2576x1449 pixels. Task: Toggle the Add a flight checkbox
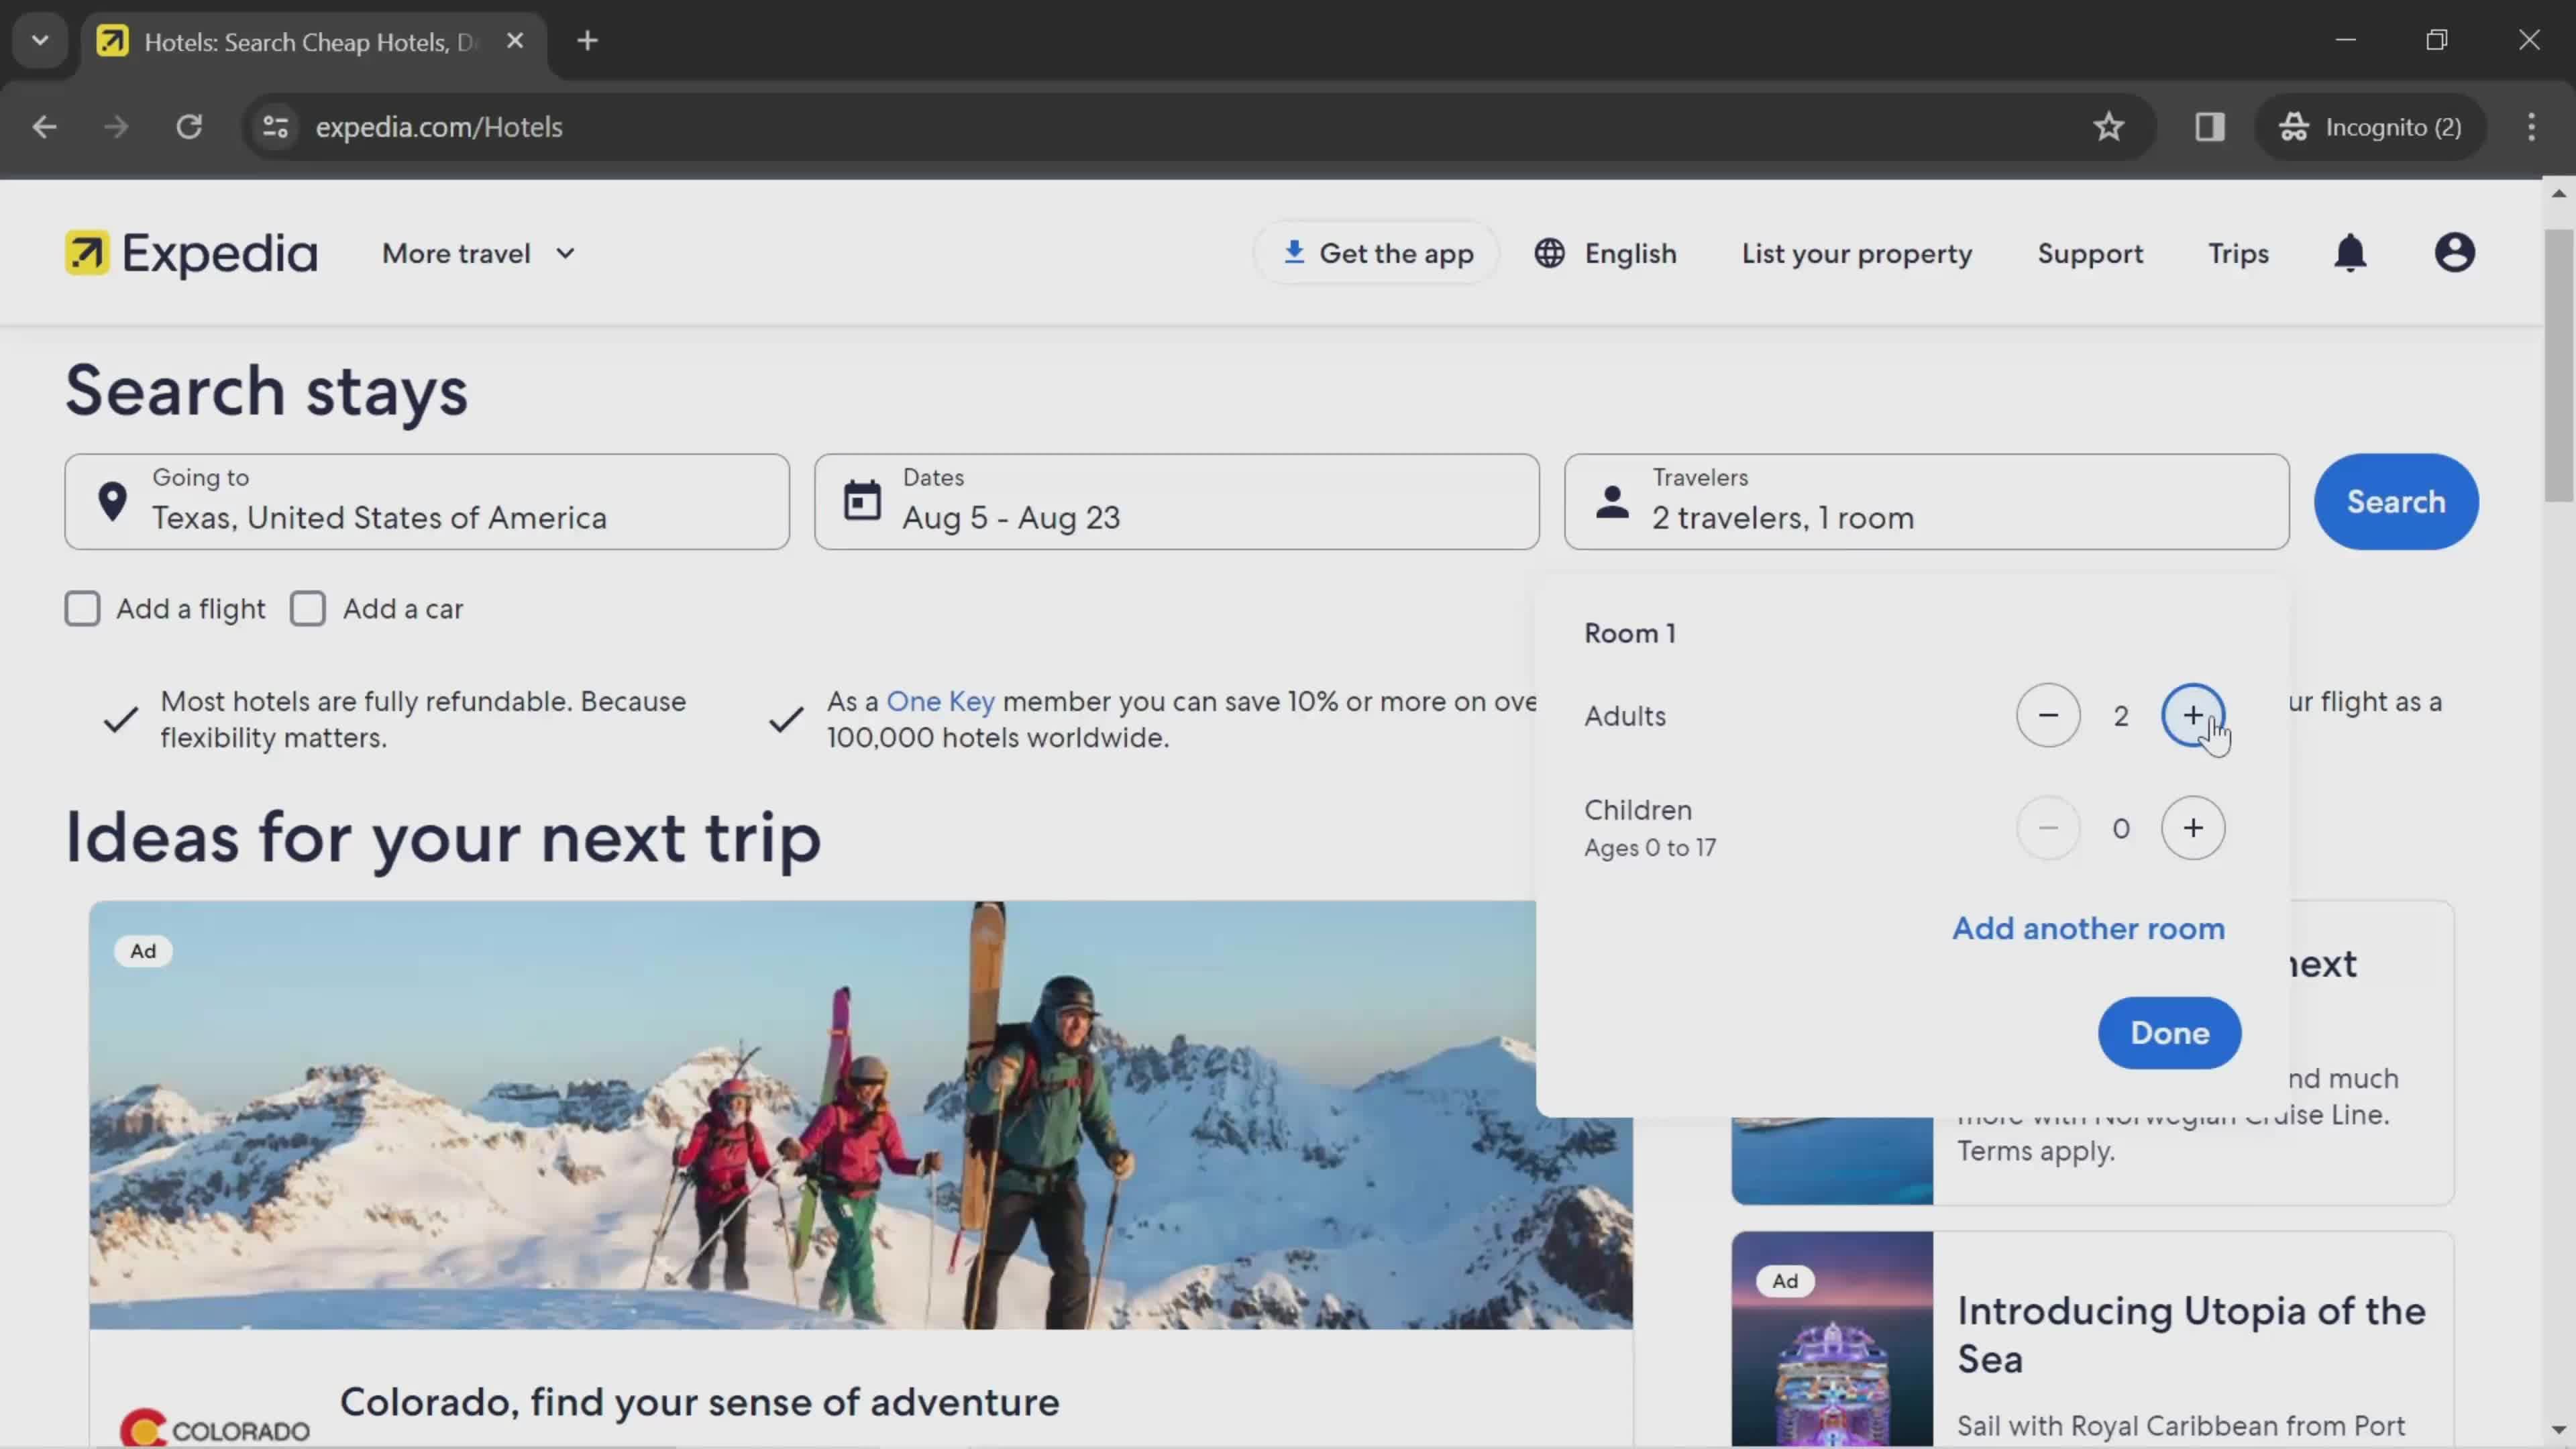(x=83, y=607)
